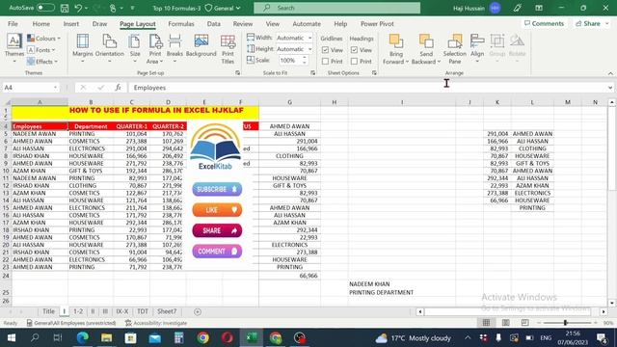Open the Height Automatic dropdown
This screenshot has width=617, height=347.
pos(310,49)
